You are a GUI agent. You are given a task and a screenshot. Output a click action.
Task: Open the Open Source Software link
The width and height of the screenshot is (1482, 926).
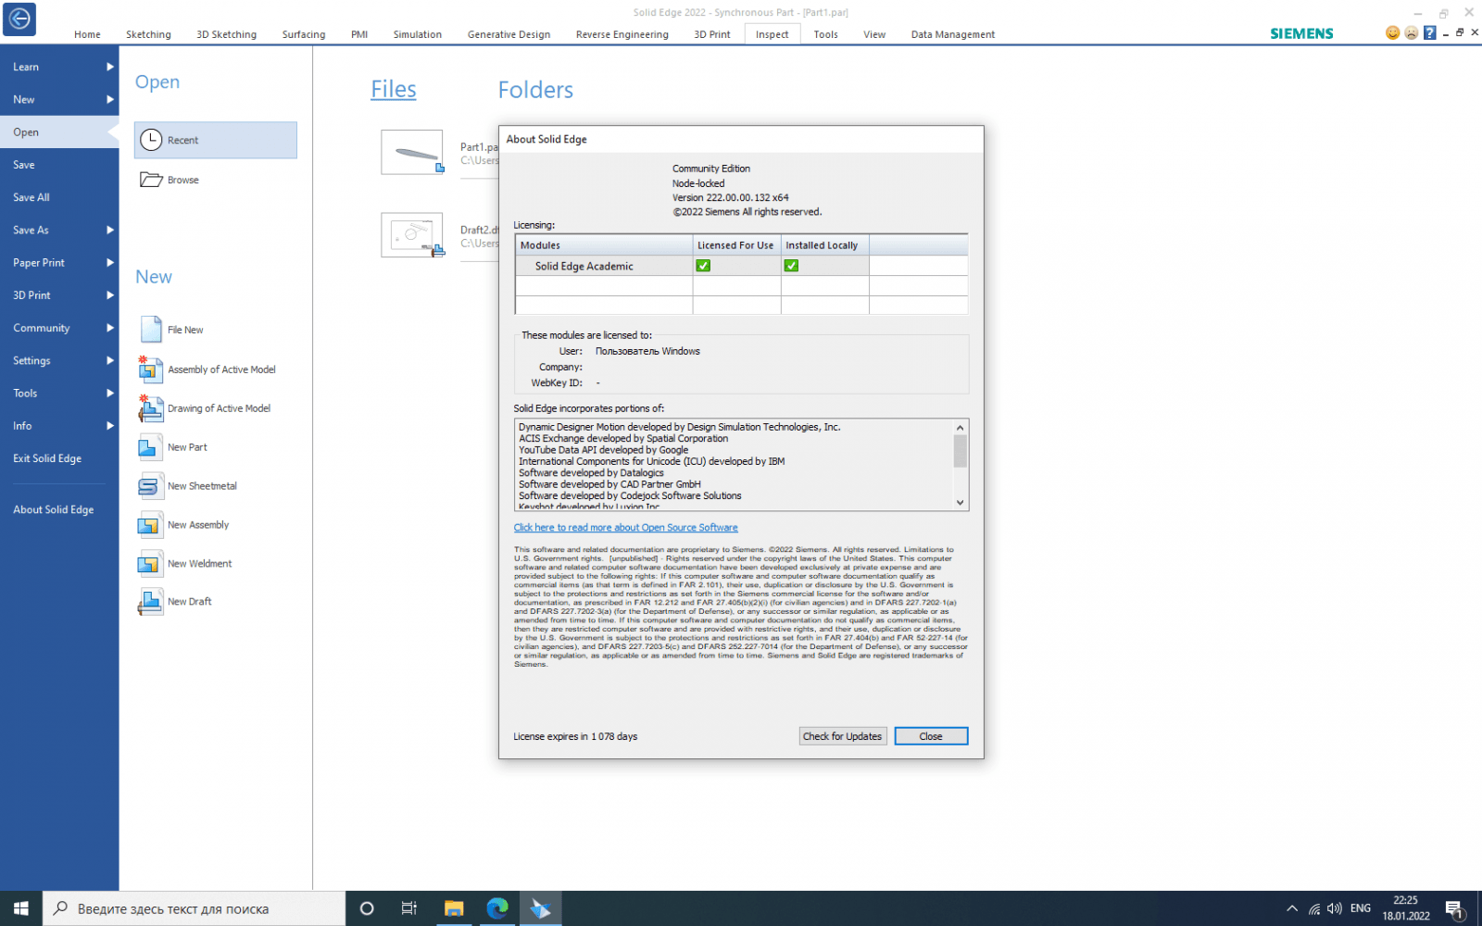coord(626,528)
